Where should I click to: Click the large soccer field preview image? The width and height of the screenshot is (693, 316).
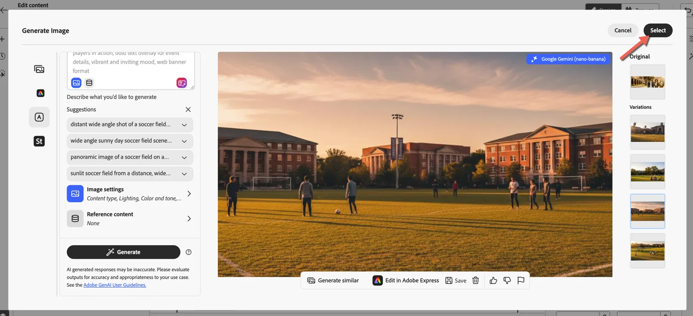coord(415,164)
